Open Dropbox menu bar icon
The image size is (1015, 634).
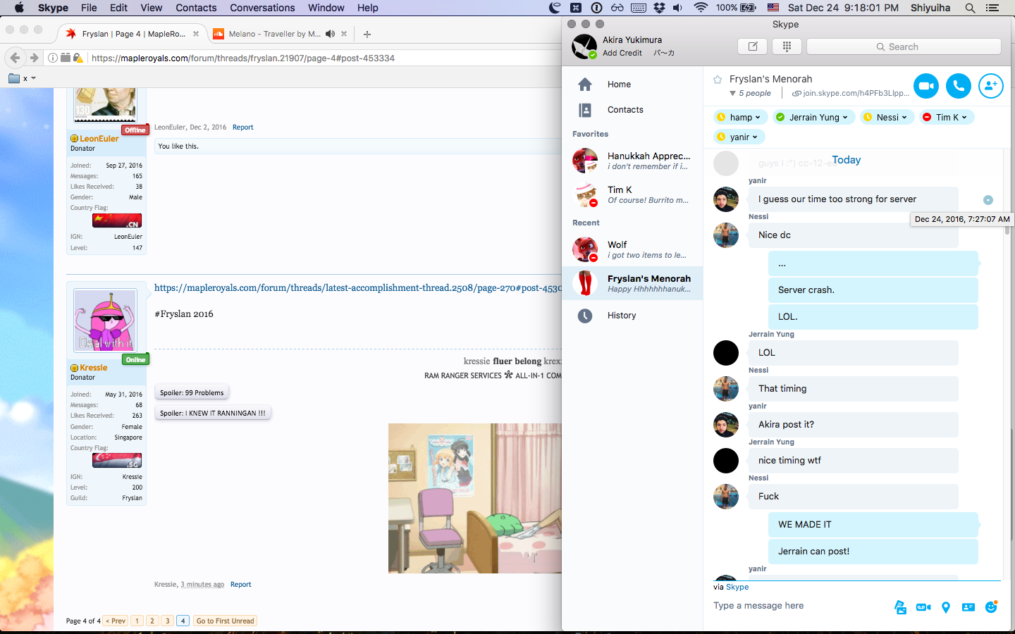[x=659, y=8]
